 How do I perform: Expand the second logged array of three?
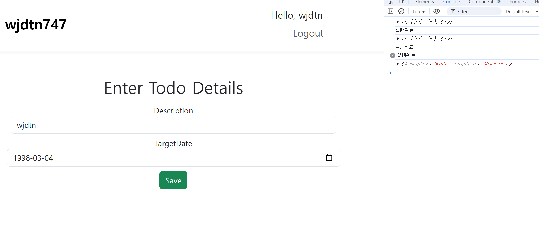pos(398,39)
